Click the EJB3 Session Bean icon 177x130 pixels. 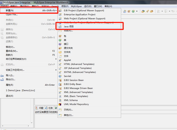tap(60, 80)
